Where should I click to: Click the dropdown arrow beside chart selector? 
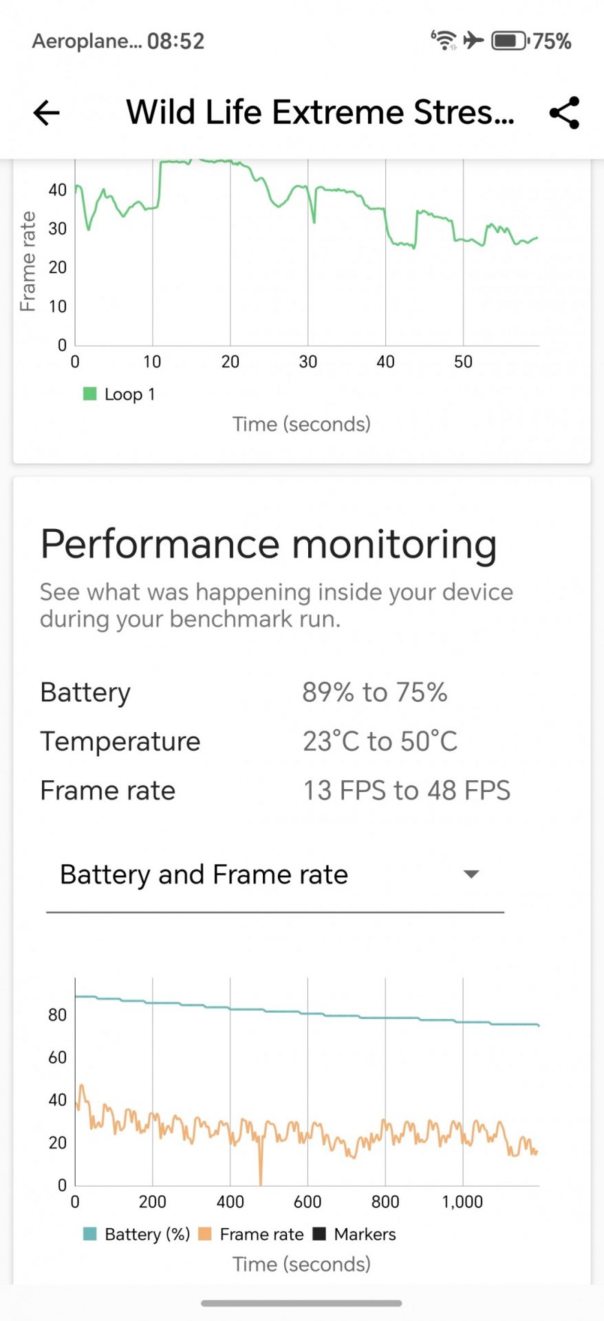coord(471,874)
